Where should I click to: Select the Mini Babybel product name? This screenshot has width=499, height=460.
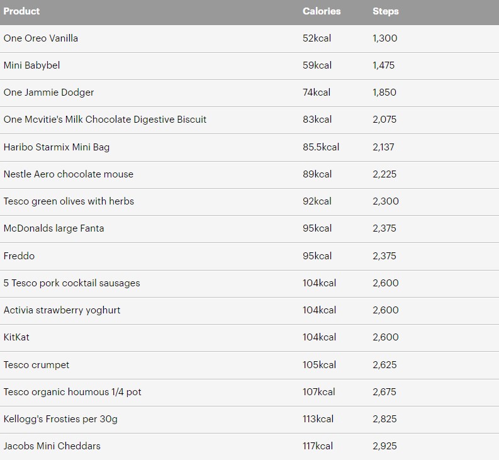(31, 65)
